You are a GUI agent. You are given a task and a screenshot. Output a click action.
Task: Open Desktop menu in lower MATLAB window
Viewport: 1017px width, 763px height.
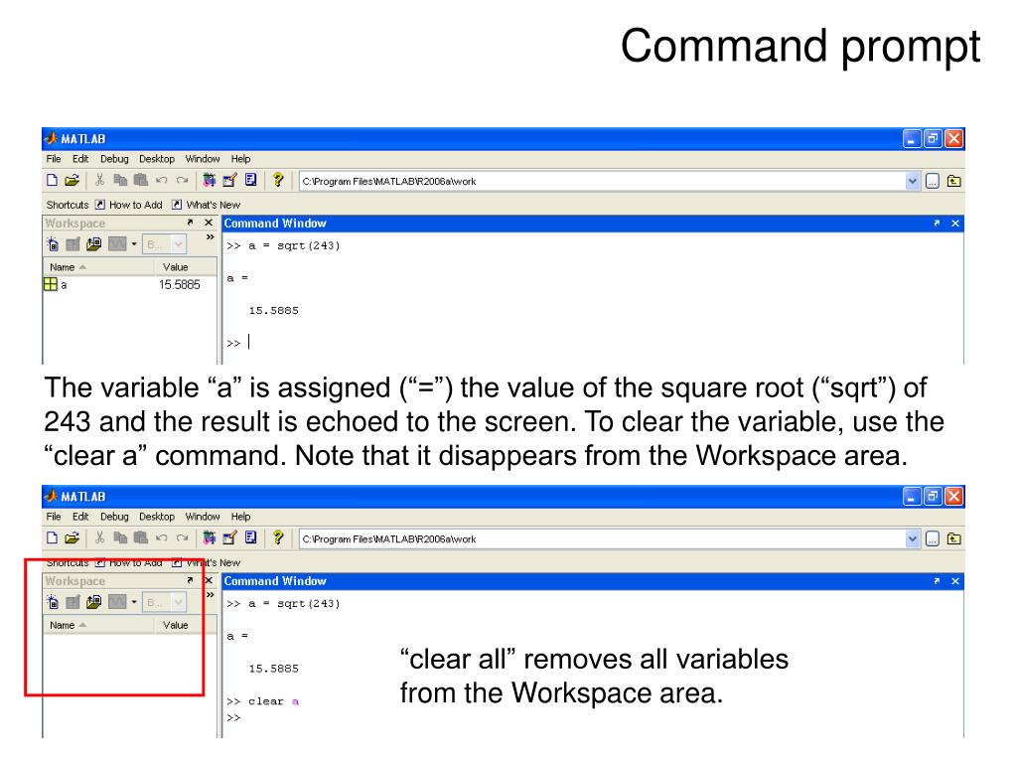157,517
